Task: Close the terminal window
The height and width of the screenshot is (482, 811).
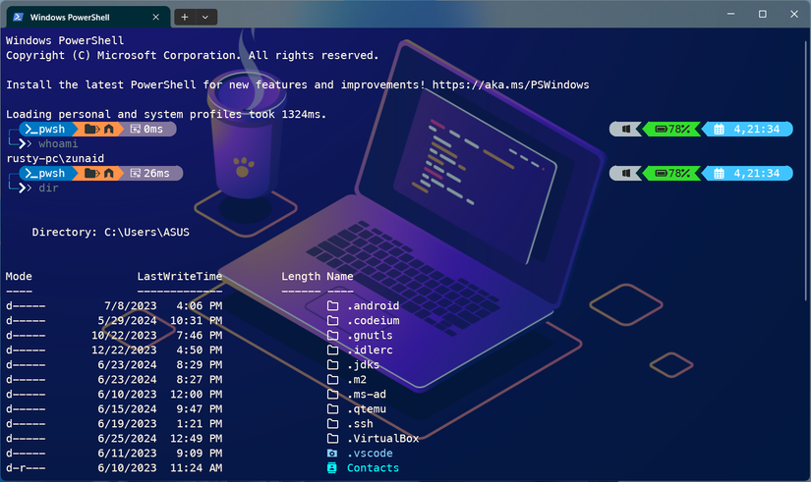Action: (x=794, y=14)
